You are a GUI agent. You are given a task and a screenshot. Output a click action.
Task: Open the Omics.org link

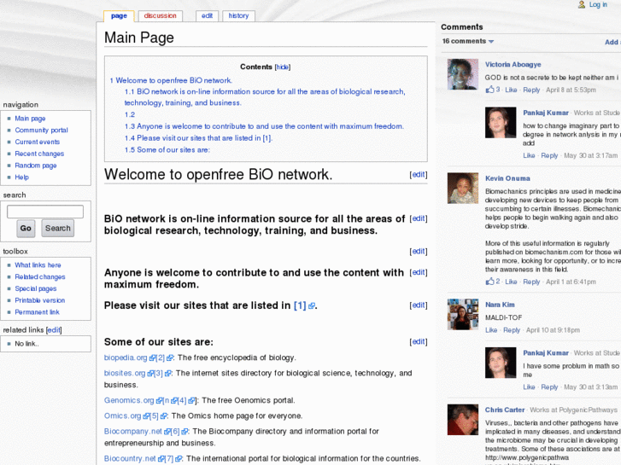pos(122,416)
